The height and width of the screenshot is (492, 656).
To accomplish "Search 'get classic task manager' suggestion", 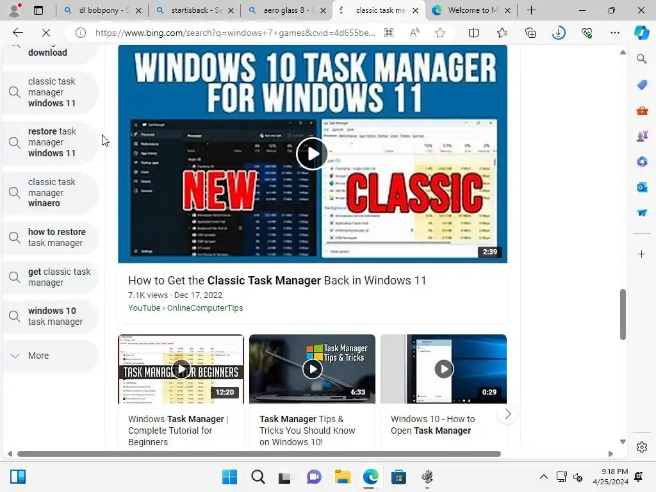I will click(50, 277).
